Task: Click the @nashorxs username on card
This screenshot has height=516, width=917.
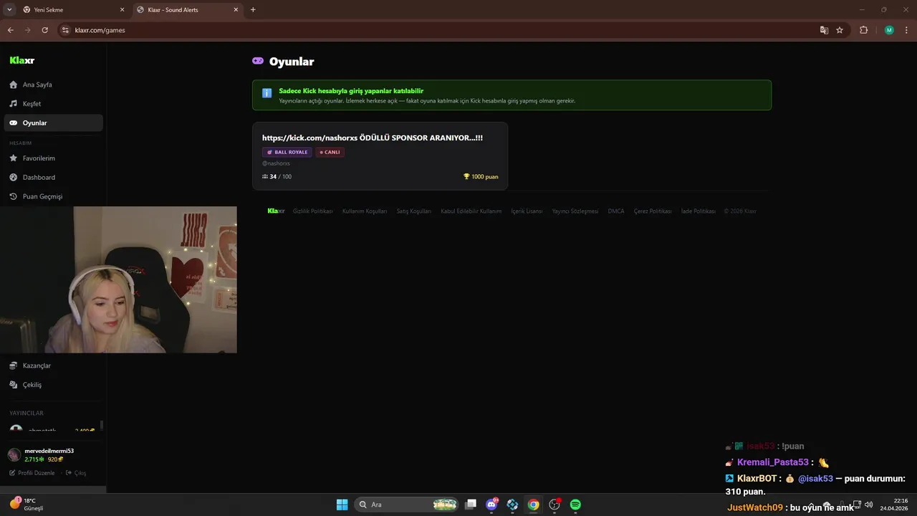Action: tap(276, 163)
